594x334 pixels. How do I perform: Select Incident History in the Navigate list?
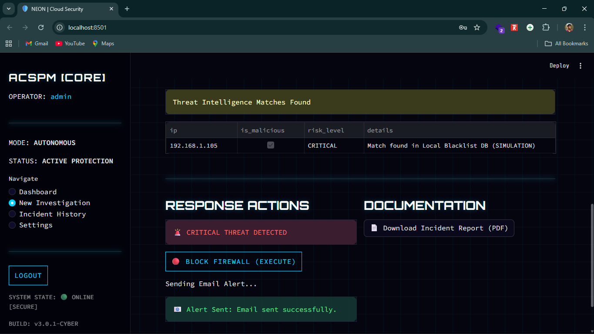[12, 214]
